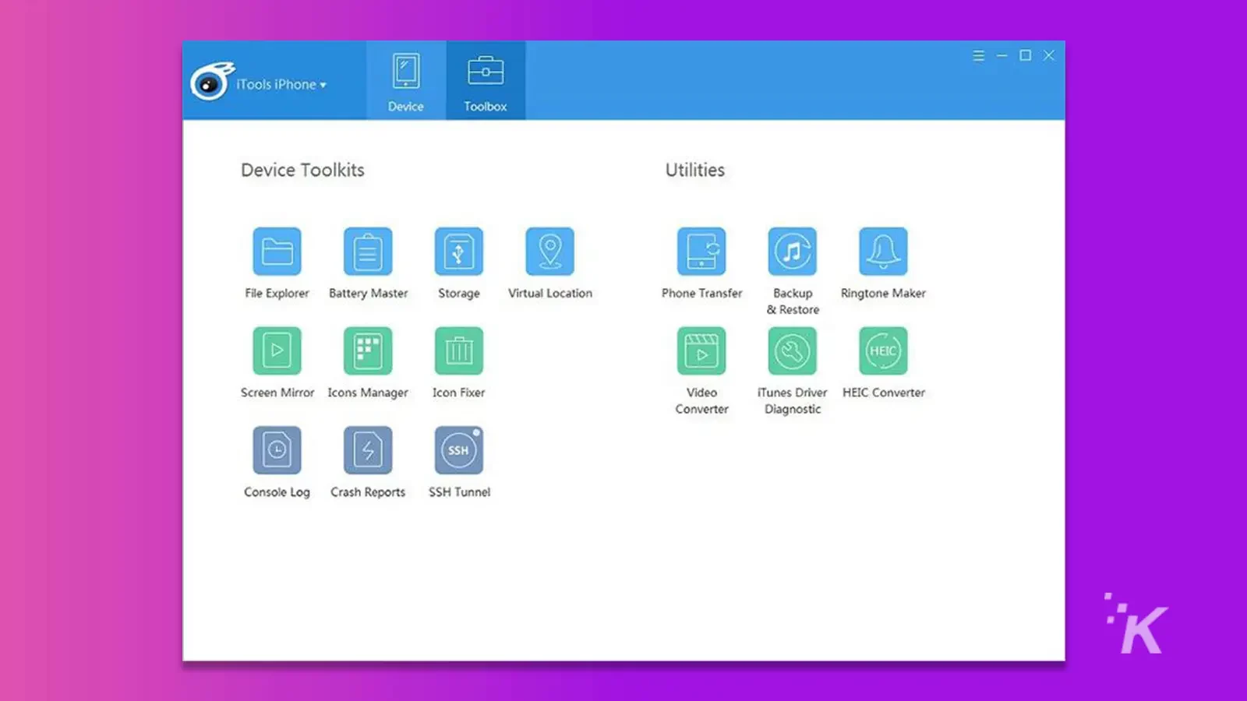Launch the Video Converter
The width and height of the screenshot is (1247, 701).
click(701, 350)
